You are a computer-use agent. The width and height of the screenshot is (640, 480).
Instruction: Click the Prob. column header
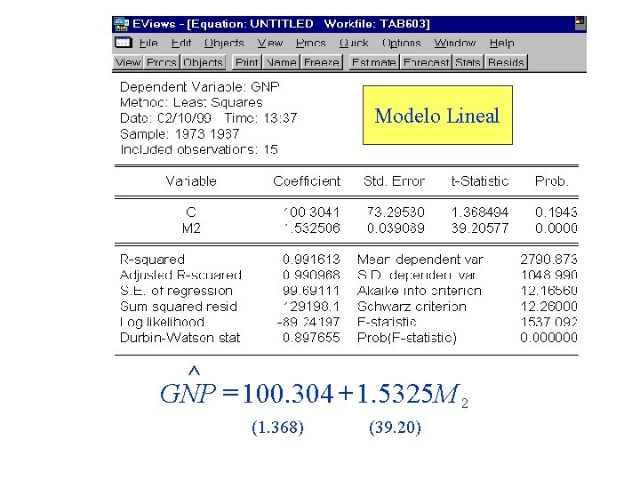point(552,180)
